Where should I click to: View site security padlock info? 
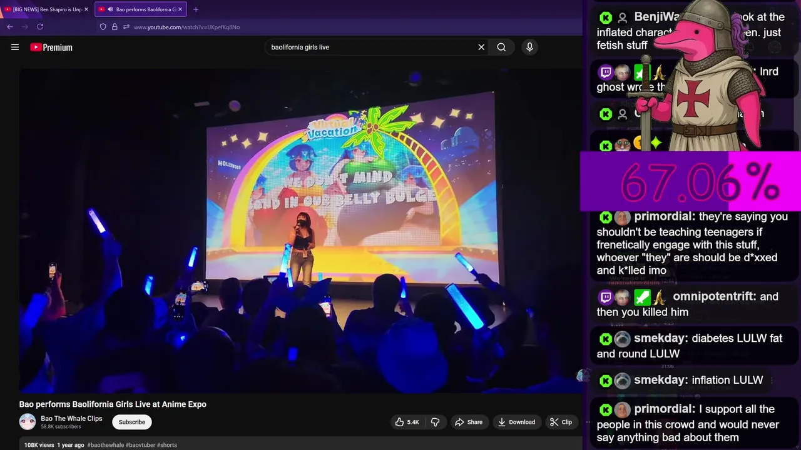(x=115, y=27)
